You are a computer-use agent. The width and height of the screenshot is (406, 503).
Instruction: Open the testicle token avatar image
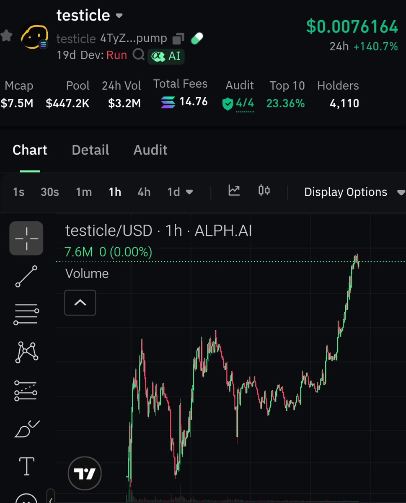[34, 36]
